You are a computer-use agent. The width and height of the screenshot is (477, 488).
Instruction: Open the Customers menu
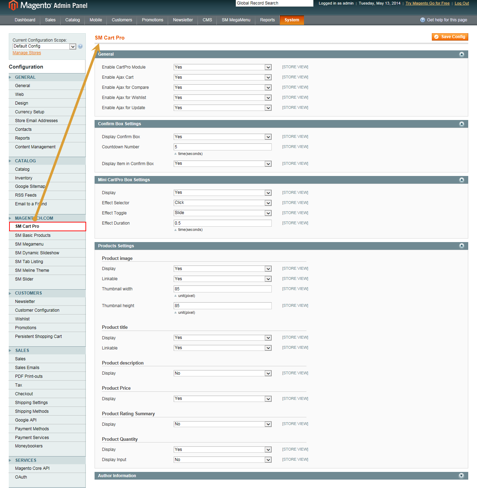pos(122,20)
